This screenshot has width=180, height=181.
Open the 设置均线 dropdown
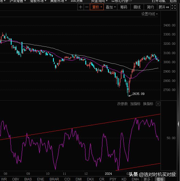[149, 14]
